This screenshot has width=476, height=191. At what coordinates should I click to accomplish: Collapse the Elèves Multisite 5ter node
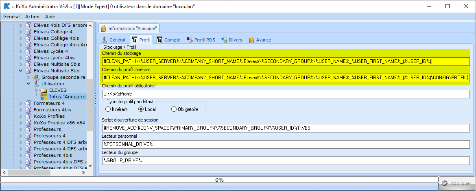click(x=21, y=71)
